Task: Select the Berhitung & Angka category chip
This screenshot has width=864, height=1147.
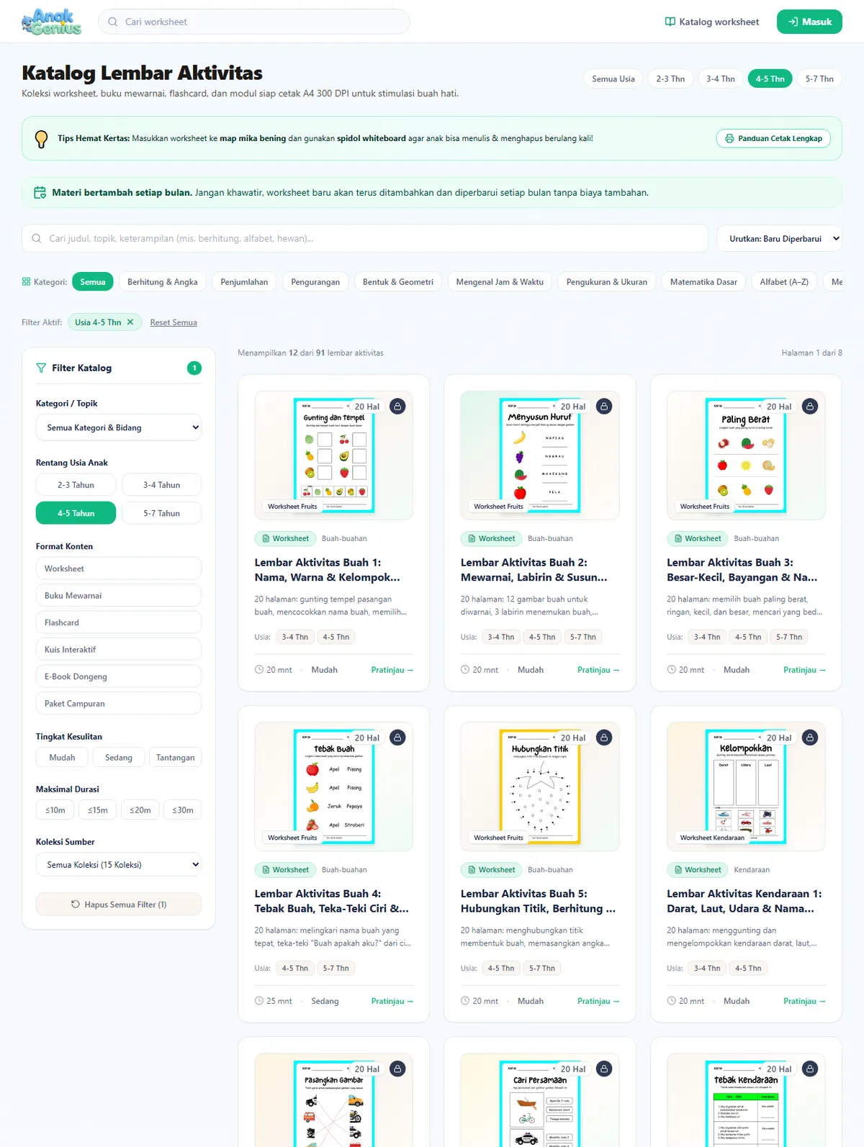Action: pyautogui.click(x=163, y=282)
